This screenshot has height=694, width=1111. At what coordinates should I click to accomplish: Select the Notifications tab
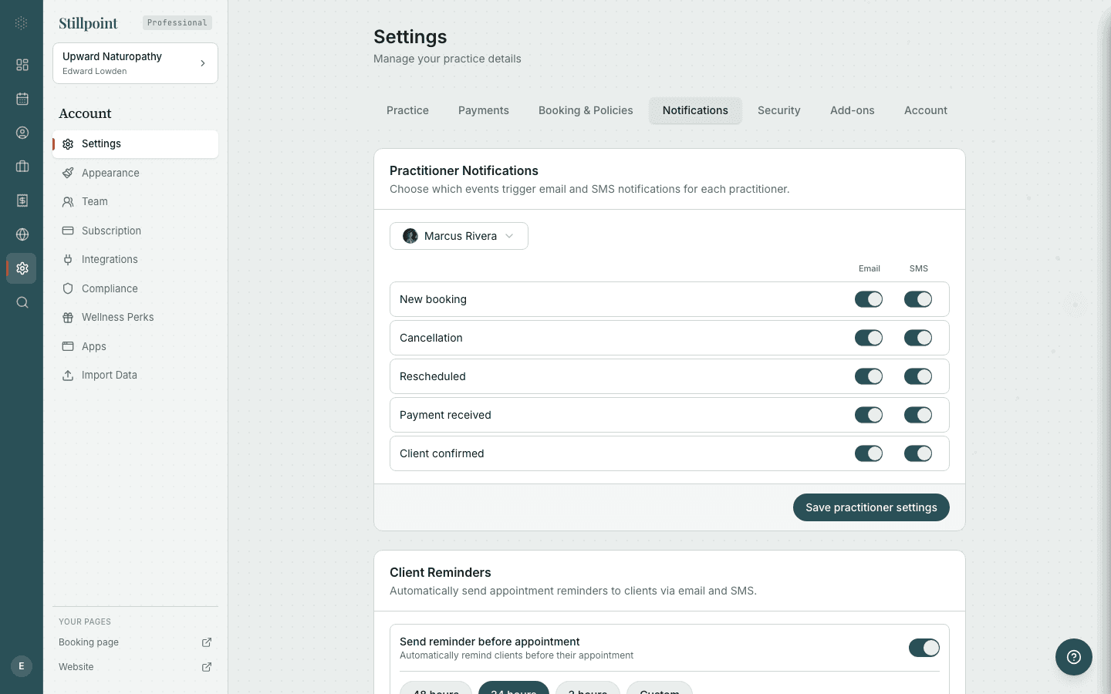click(695, 110)
